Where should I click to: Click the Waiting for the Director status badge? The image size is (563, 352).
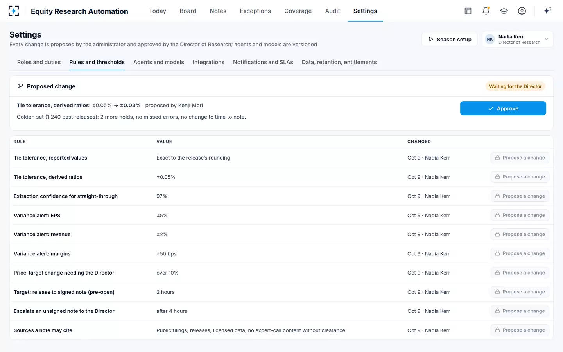515,86
